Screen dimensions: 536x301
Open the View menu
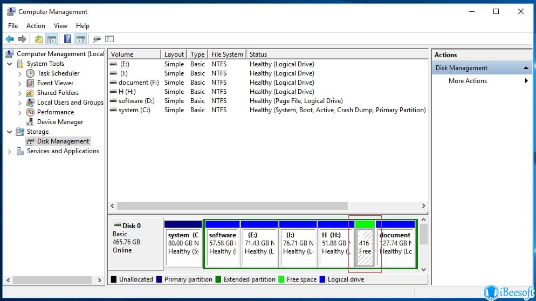60,26
